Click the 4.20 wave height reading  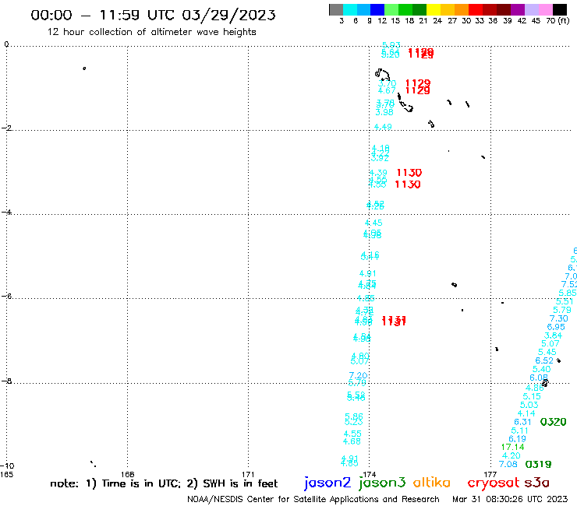[x=512, y=456]
